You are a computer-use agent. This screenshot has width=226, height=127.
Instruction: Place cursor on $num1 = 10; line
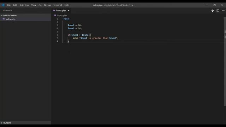point(75,25)
